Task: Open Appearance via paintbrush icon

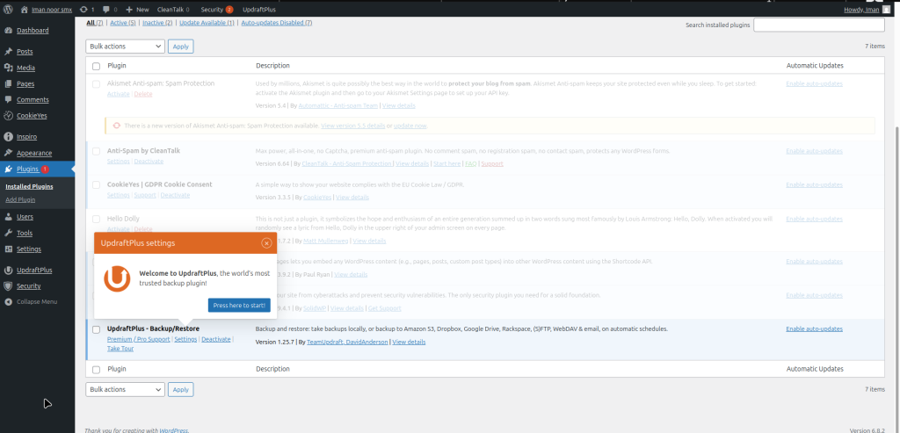Action: pyautogui.click(x=8, y=153)
